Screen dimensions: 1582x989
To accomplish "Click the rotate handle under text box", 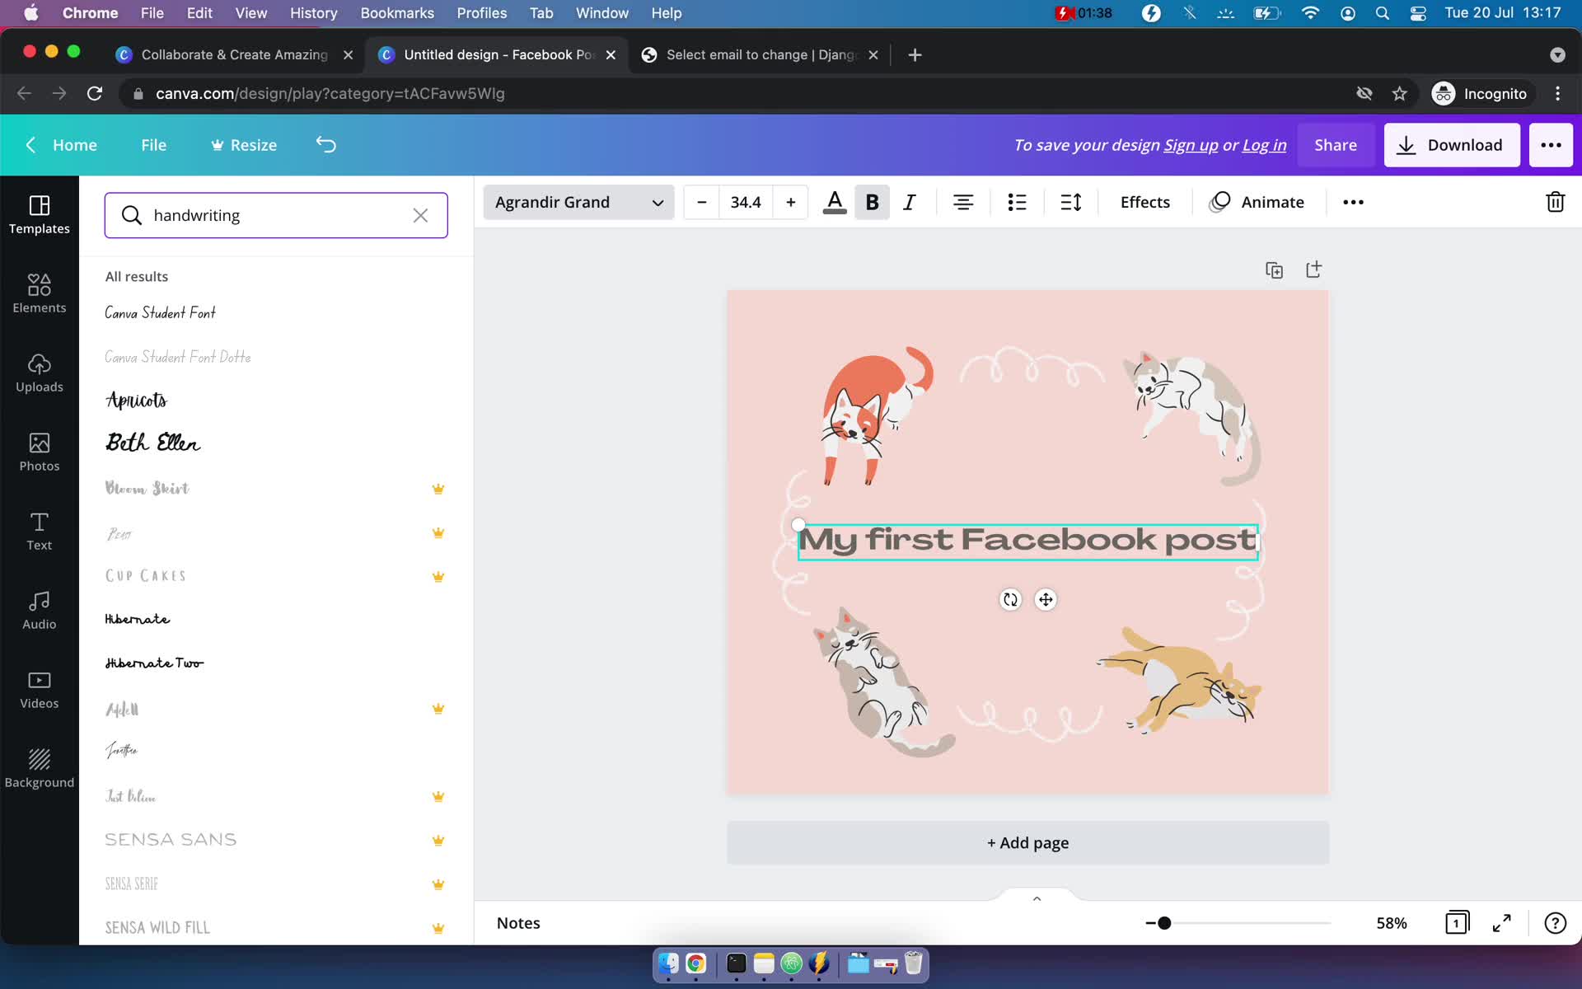I will [1010, 599].
